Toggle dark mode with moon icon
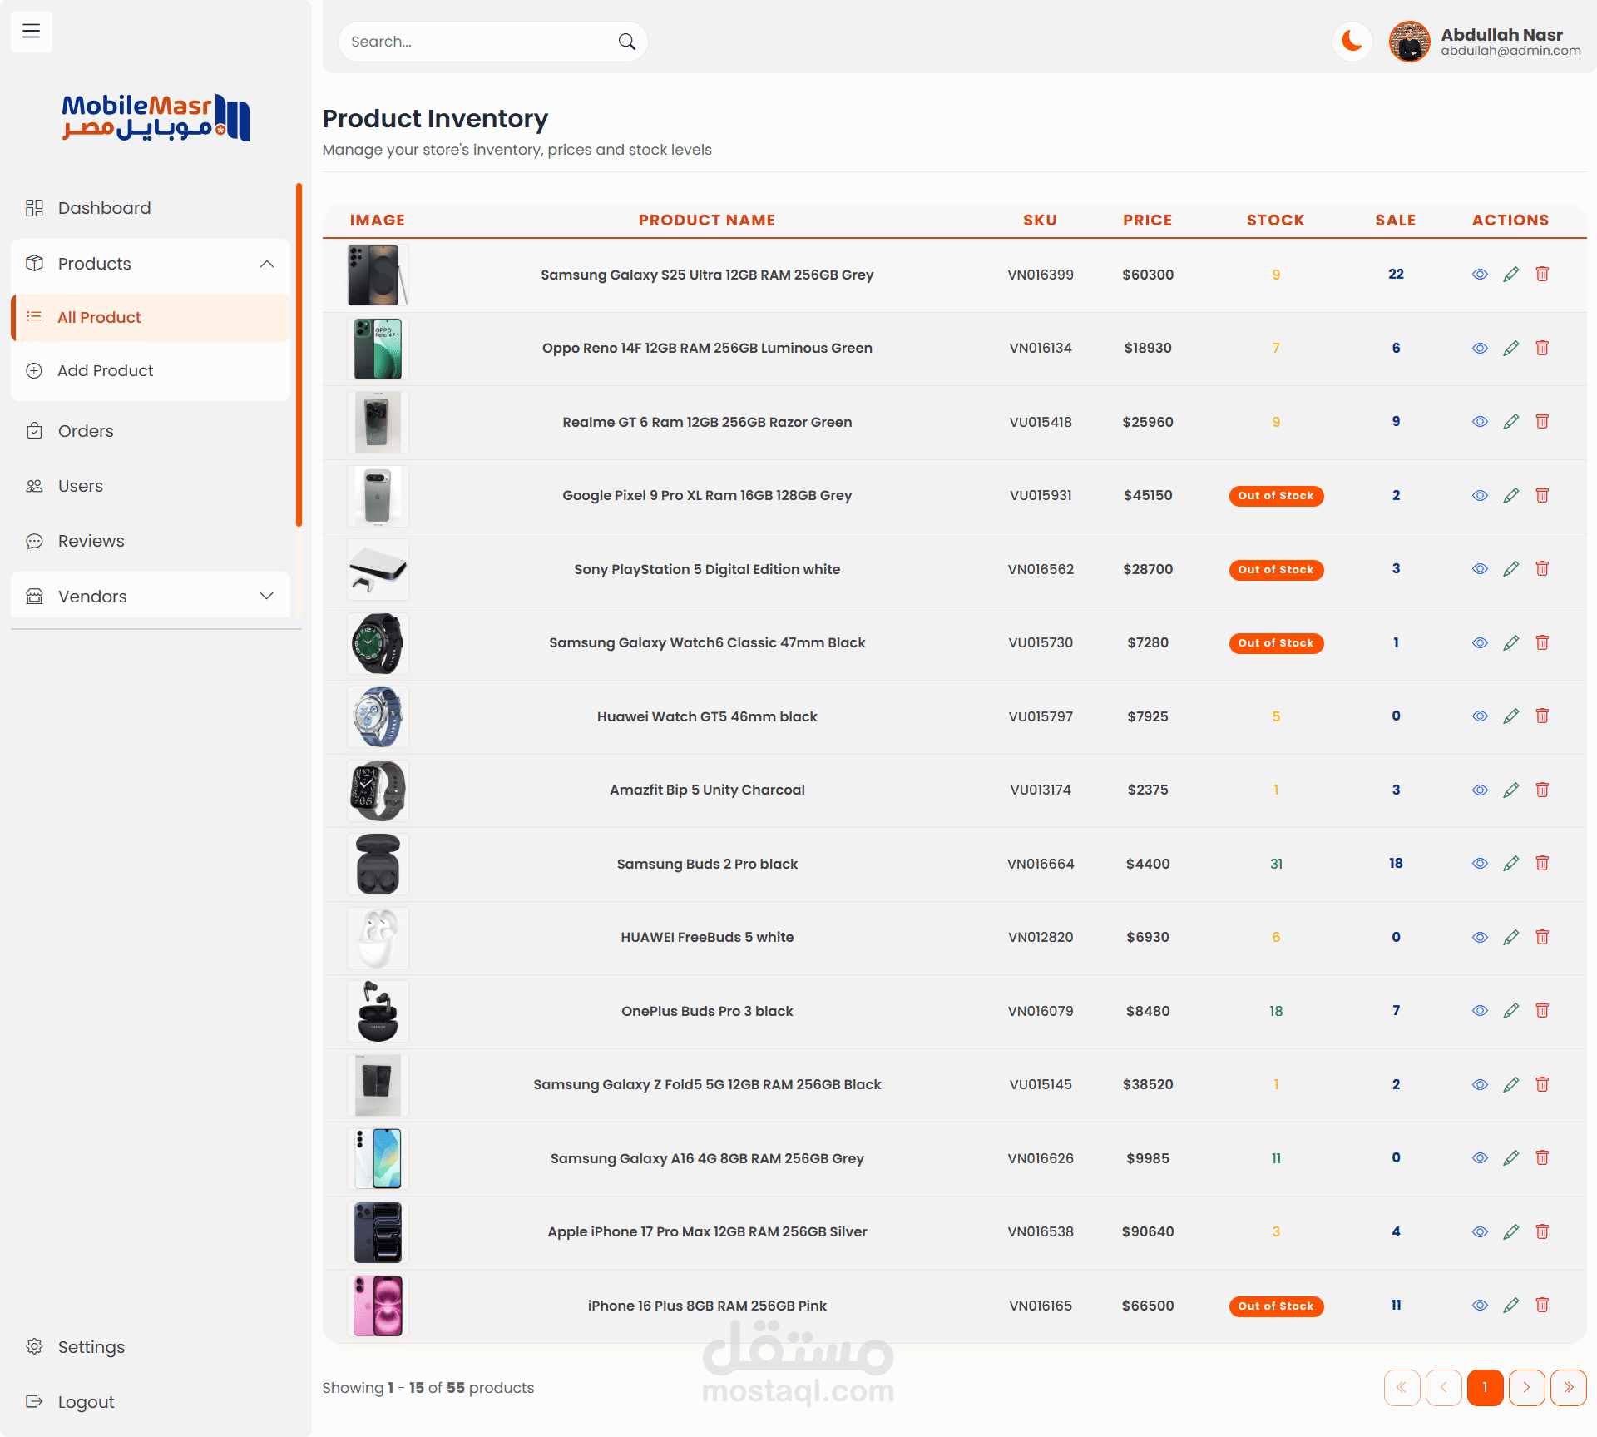The width and height of the screenshot is (1597, 1437). [1352, 42]
